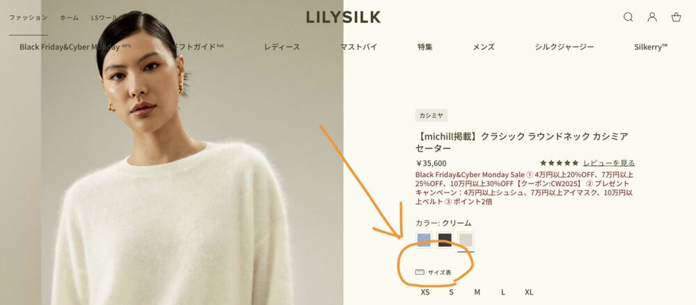Viewport: 696px width, 305px height.
Task: Select the blue color swatch
Action: (x=424, y=240)
